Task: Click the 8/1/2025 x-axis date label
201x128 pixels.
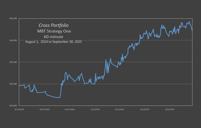Action: (170, 109)
